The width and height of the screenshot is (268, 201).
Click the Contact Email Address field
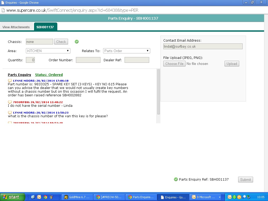click(203, 46)
